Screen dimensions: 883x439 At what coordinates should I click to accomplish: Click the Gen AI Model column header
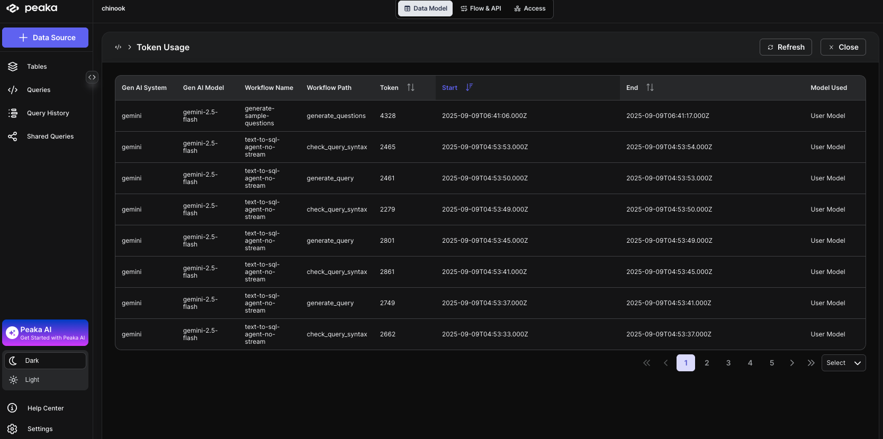click(x=203, y=88)
